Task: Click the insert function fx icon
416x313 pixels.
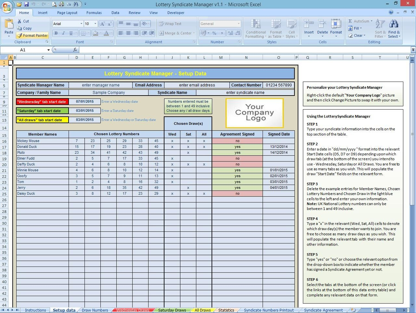Action: coord(75,50)
